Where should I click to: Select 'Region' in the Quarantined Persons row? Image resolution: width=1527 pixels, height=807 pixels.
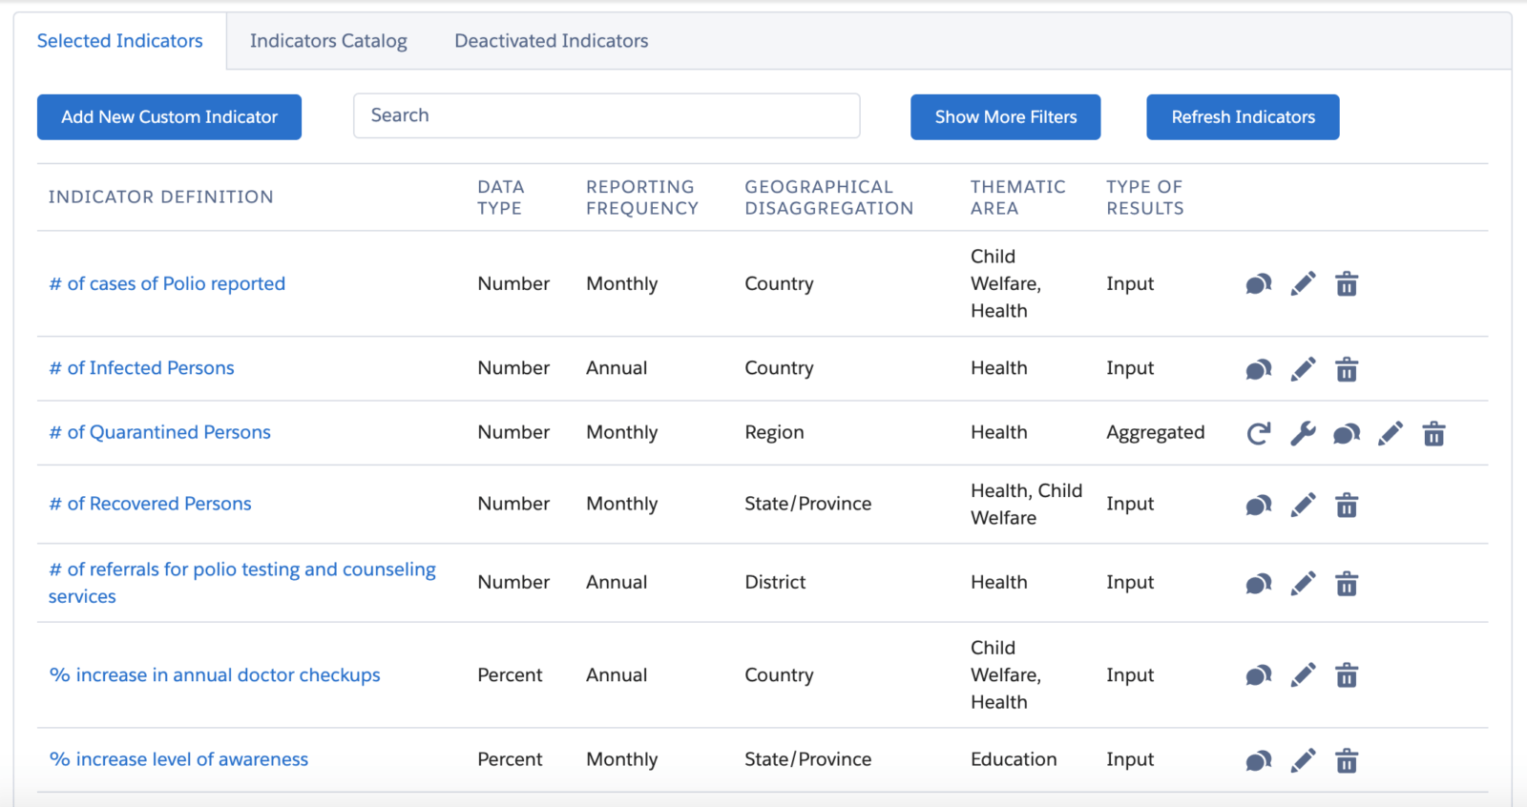pyautogui.click(x=774, y=433)
